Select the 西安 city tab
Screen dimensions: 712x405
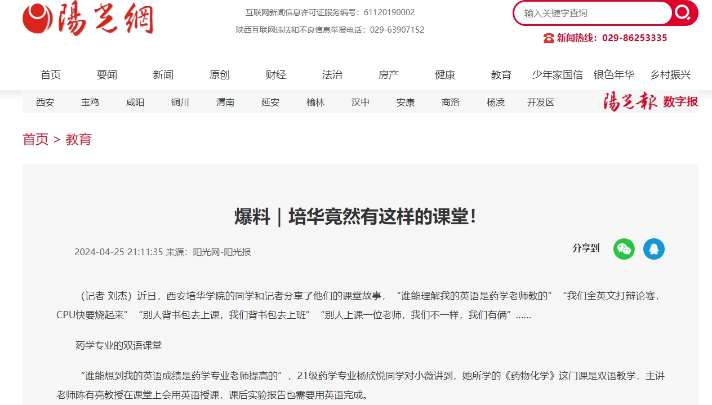[45, 103]
